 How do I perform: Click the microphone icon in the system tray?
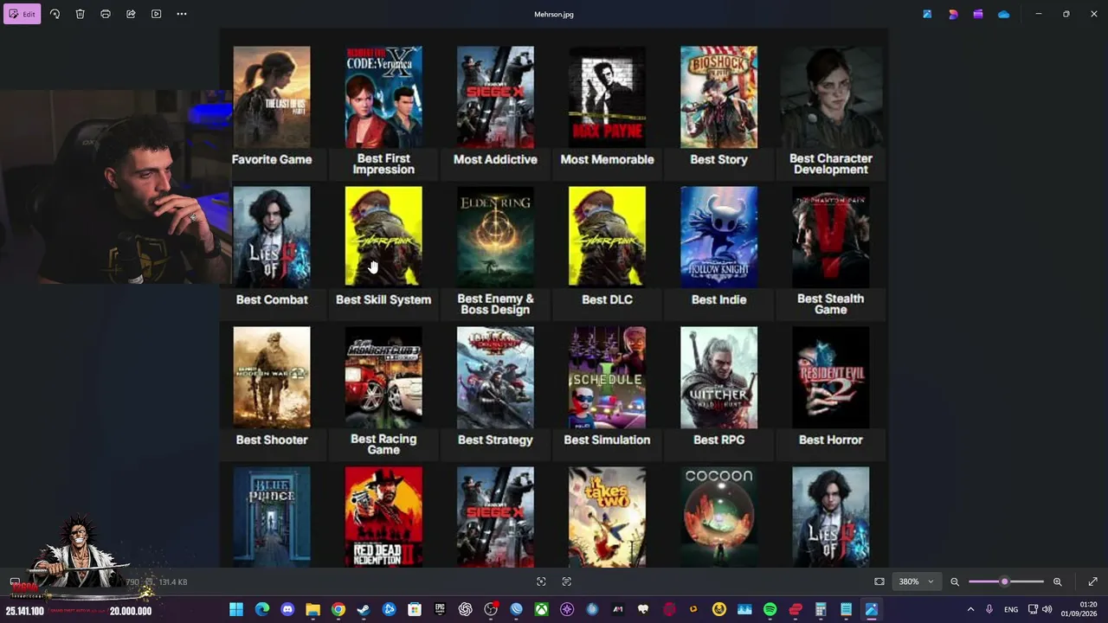click(x=989, y=610)
